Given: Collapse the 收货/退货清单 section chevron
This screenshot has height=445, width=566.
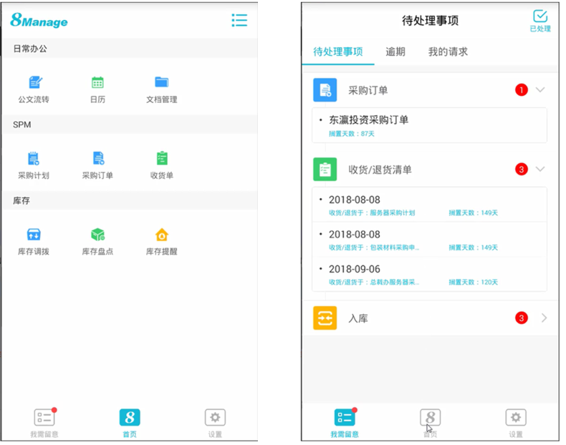Looking at the screenshot, I should pos(541,170).
